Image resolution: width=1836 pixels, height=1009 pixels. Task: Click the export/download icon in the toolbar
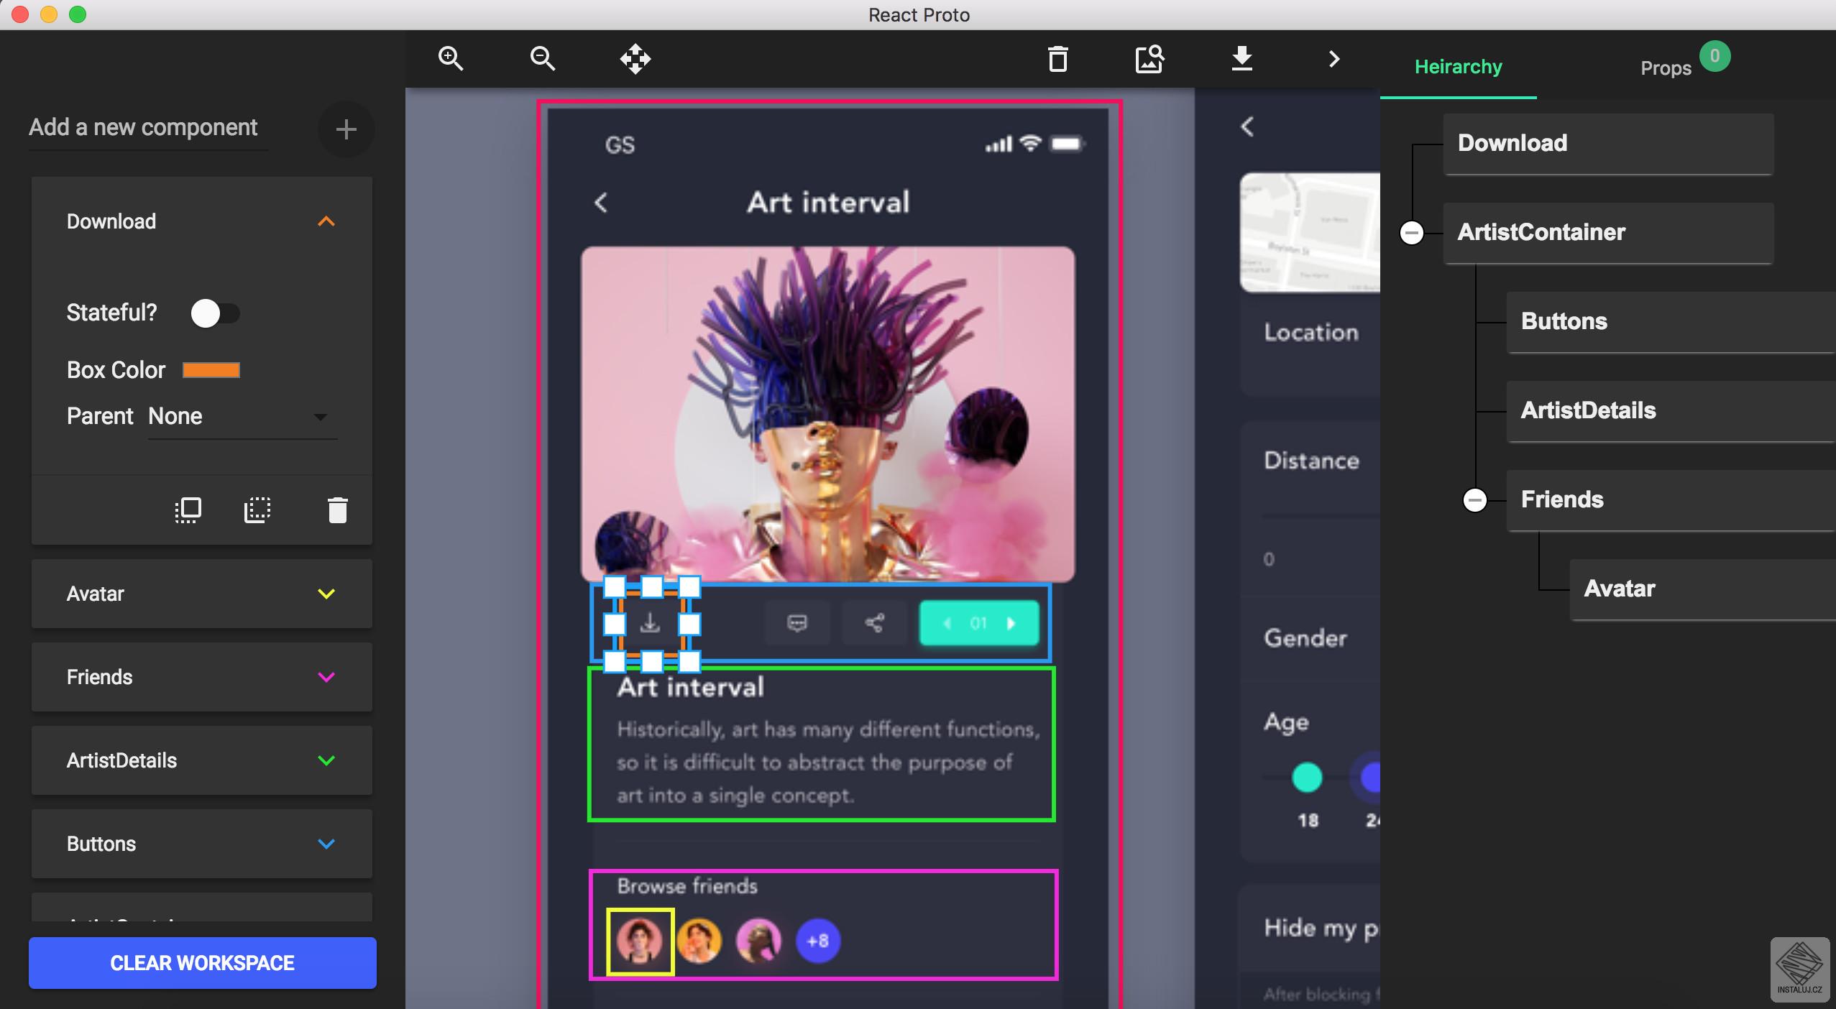tap(1241, 60)
